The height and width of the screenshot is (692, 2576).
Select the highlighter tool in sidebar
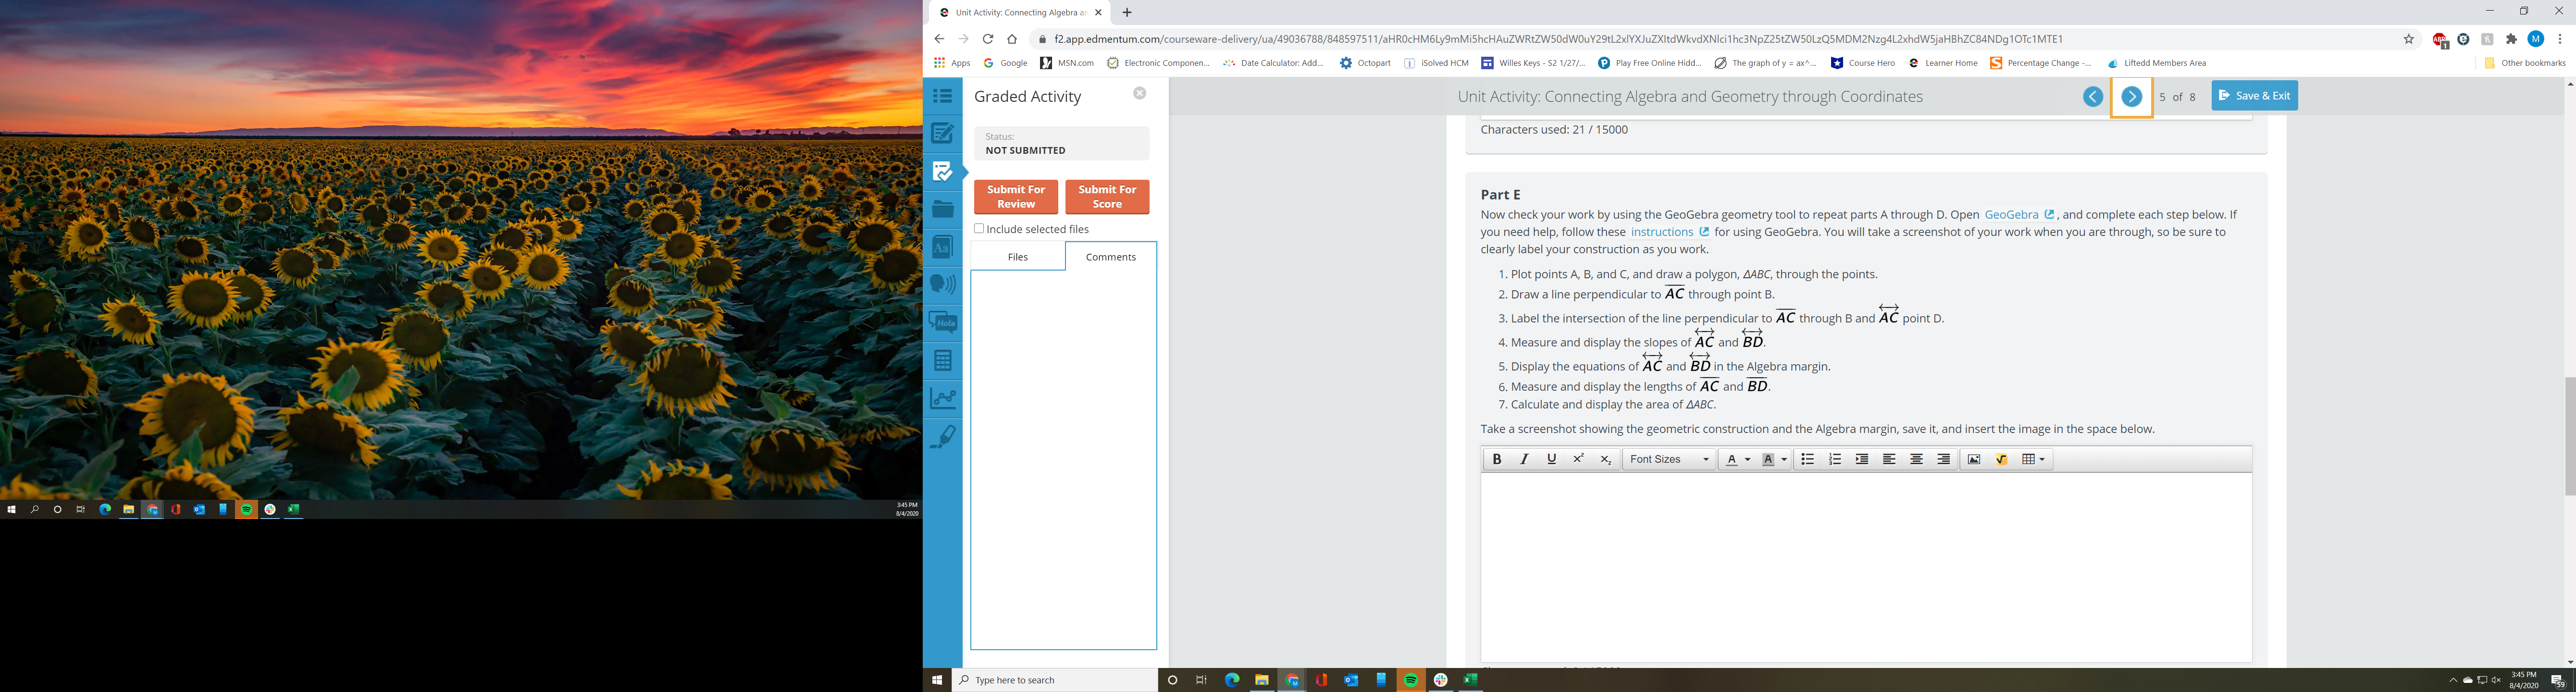click(942, 436)
